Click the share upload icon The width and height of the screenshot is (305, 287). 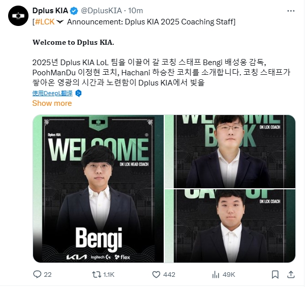click(290, 274)
